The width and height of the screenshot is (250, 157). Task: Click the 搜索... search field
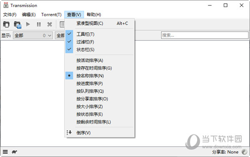(x=205, y=35)
